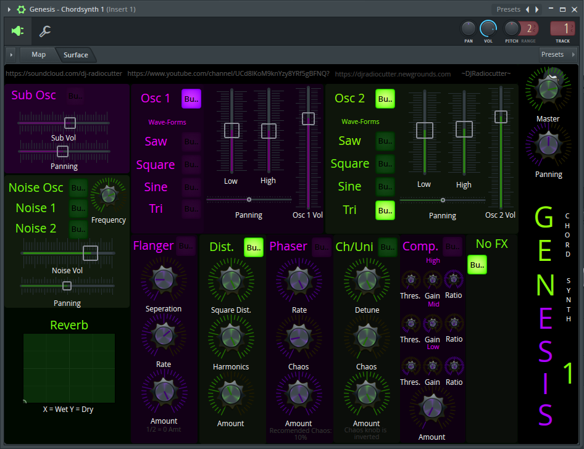Click the Master volume knob
The height and width of the screenshot is (449, 584).
[548, 89]
